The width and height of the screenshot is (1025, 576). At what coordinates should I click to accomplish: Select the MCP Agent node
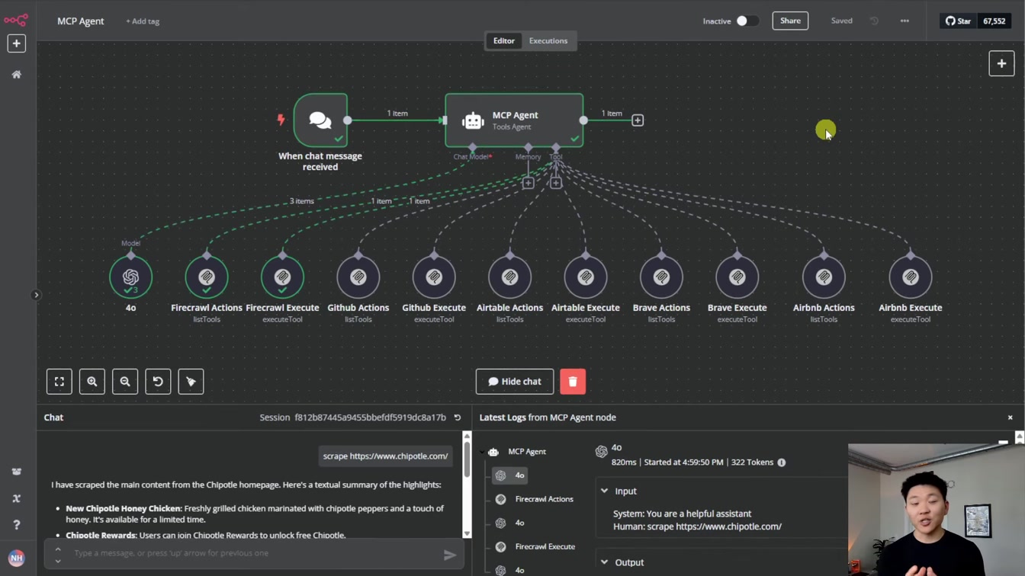click(x=514, y=120)
